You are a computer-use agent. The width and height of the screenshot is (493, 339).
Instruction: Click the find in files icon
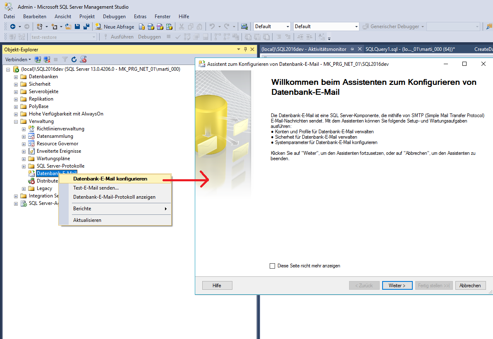[489, 27]
